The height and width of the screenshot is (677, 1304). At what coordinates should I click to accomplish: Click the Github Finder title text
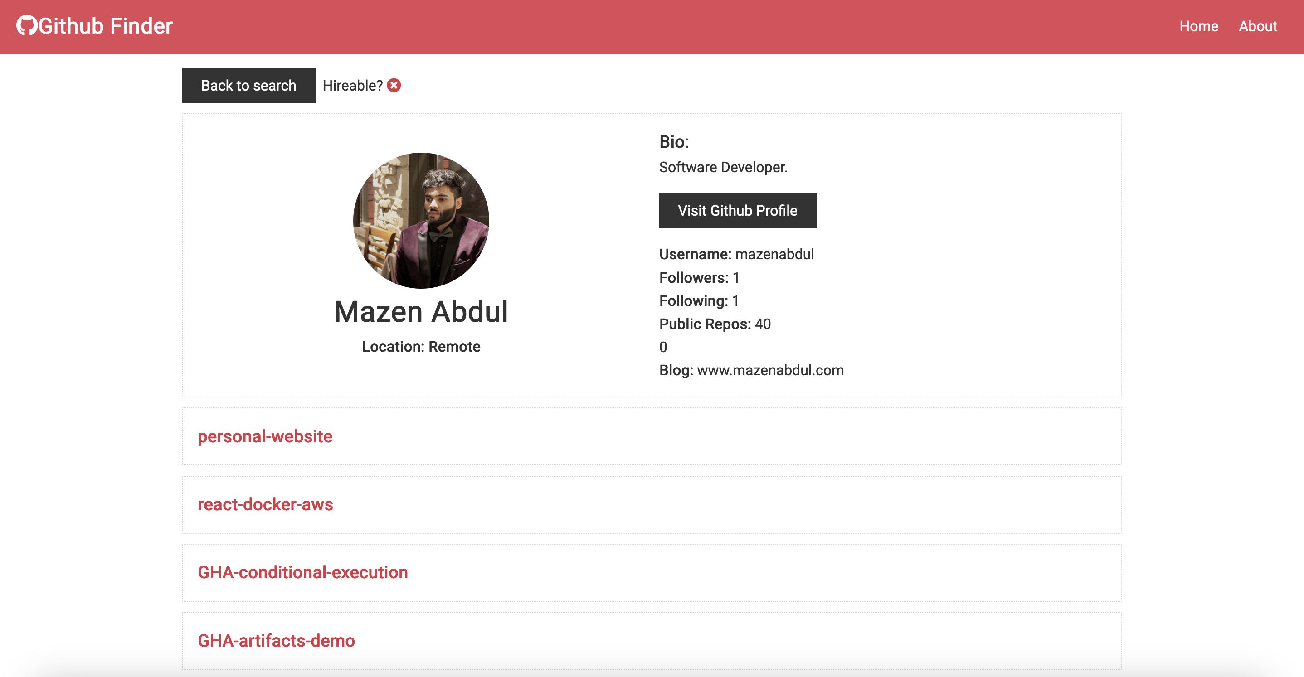[105, 26]
